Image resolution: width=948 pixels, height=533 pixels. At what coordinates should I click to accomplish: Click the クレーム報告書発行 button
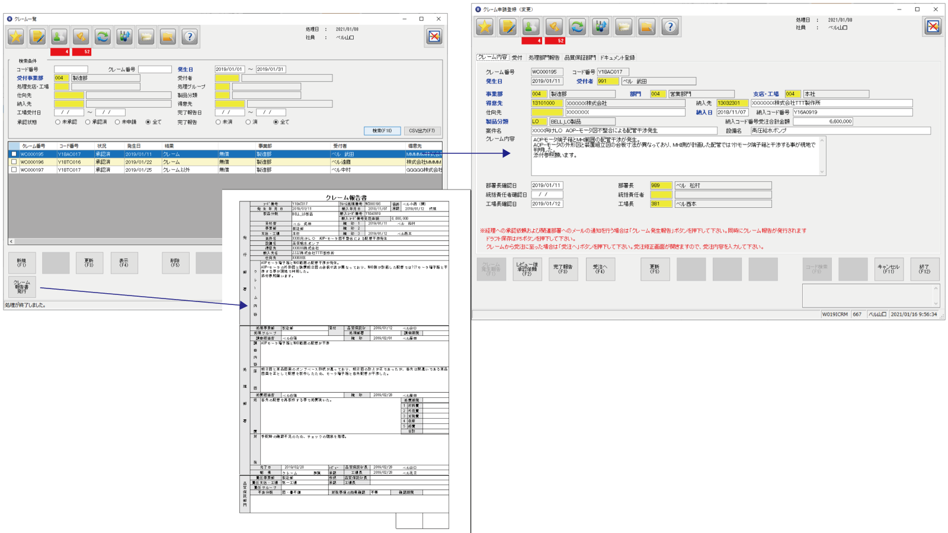tap(22, 287)
